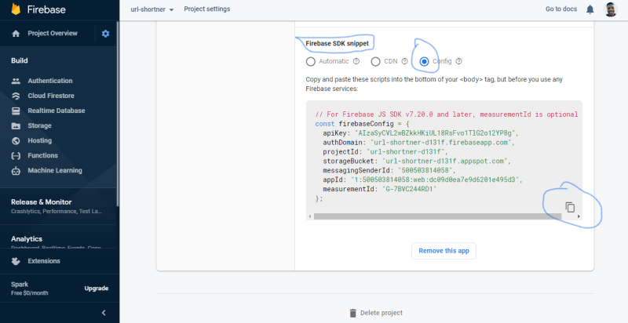Open user account avatar
Screen dimensions: 628x323
coord(611,9)
